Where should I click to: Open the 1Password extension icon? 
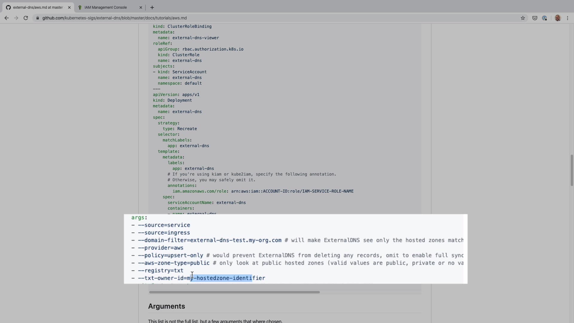click(544, 18)
